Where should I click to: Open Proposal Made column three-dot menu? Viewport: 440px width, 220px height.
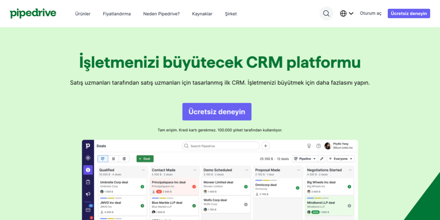tap(299, 170)
